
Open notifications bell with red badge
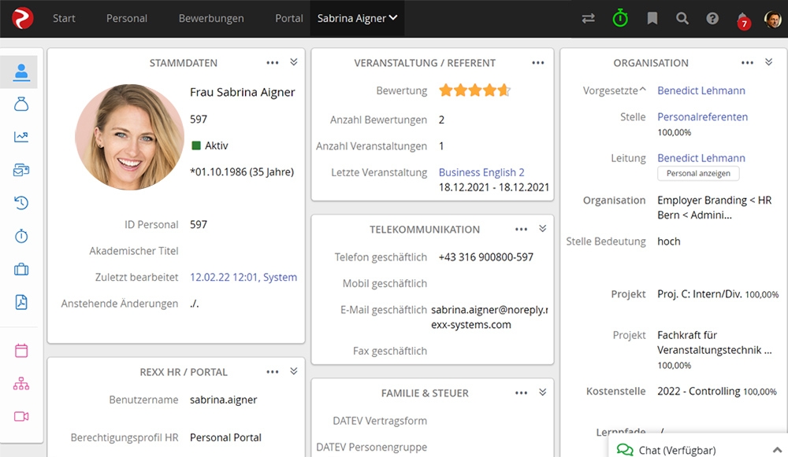click(x=742, y=19)
